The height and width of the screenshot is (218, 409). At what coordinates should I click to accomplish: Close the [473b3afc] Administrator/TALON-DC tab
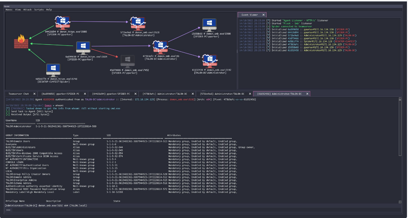(193, 94)
